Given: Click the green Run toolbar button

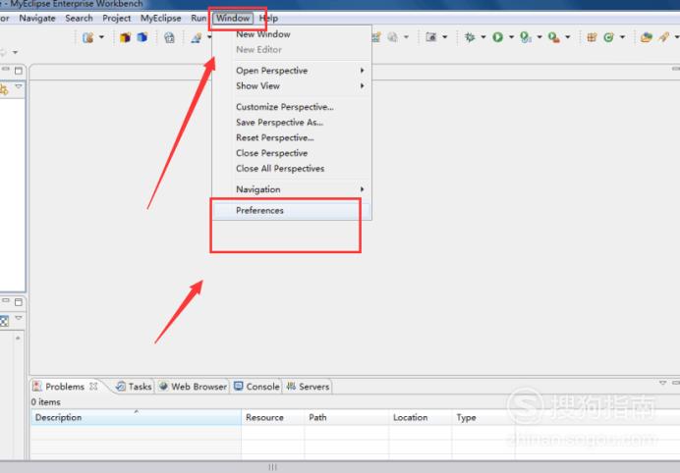Looking at the screenshot, I should (x=497, y=37).
